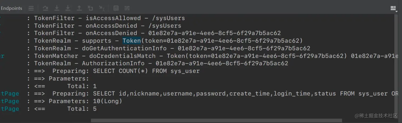
Task: Click the Step Out up-arrow icon
Action: coord(79,8)
